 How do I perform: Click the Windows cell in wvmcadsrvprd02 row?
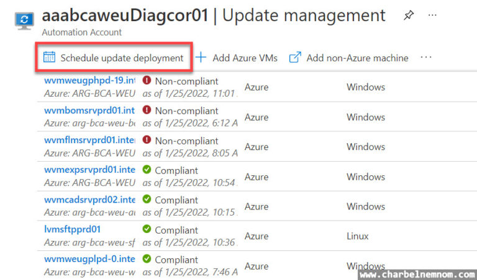[x=366, y=206]
